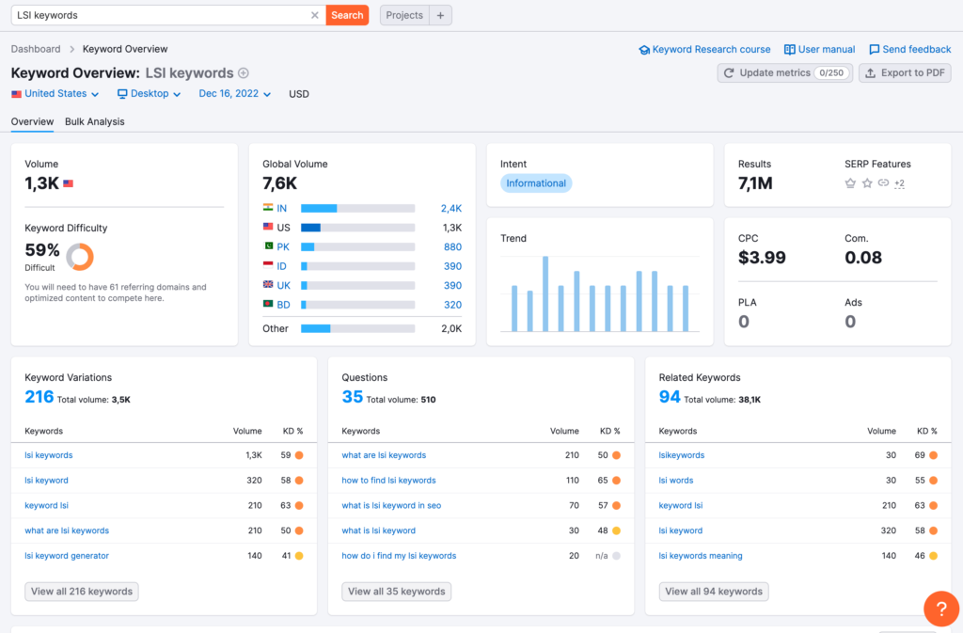Screen dimensions: 963x633
Task: Open 'how to find lsi keywords' question
Action: pyautogui.click(x=388, y=481)
